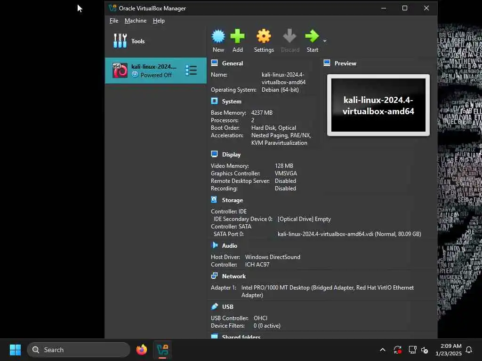Click the Storage section disk icon
The image size is (482, 361).
[x=214, y=199]
